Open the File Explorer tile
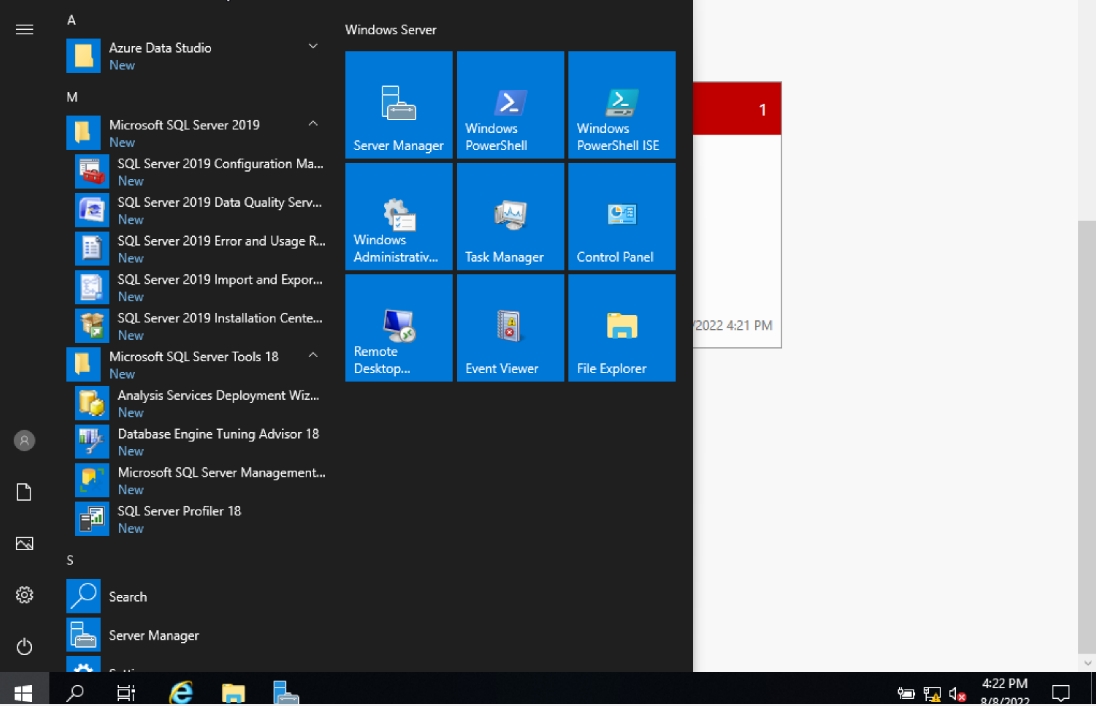The image size is (1096, 706). coord(622,328)
